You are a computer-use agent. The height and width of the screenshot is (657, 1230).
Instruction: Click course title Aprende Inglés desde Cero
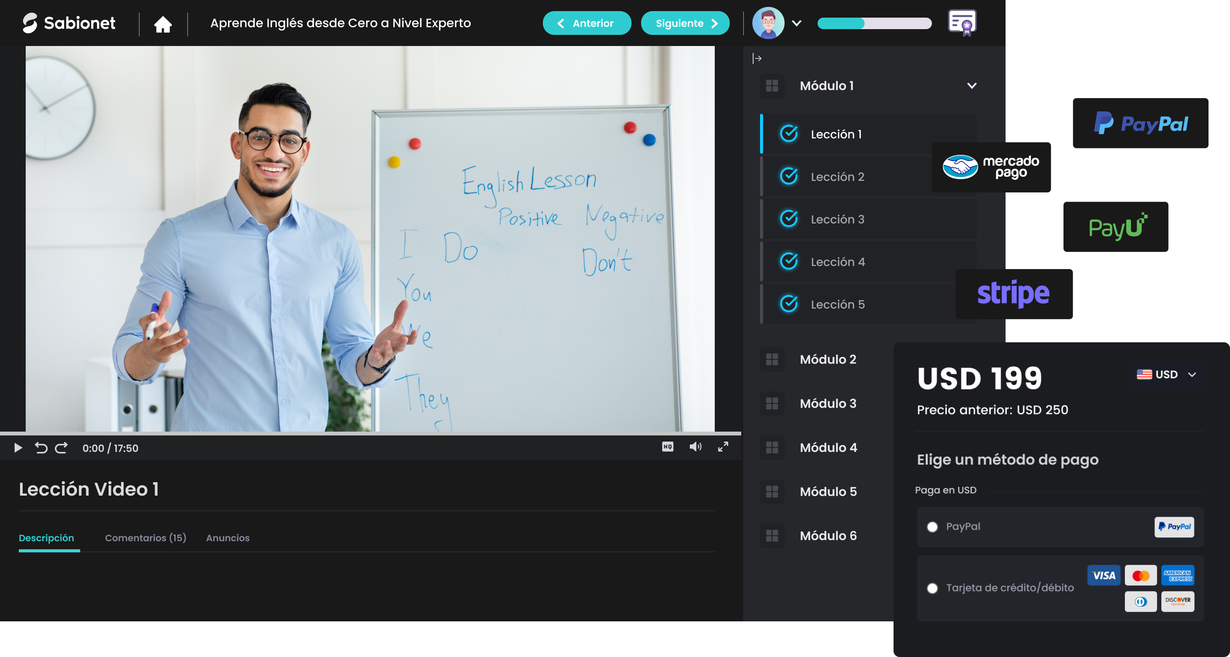pyautogui.click(x=340, y=23)
